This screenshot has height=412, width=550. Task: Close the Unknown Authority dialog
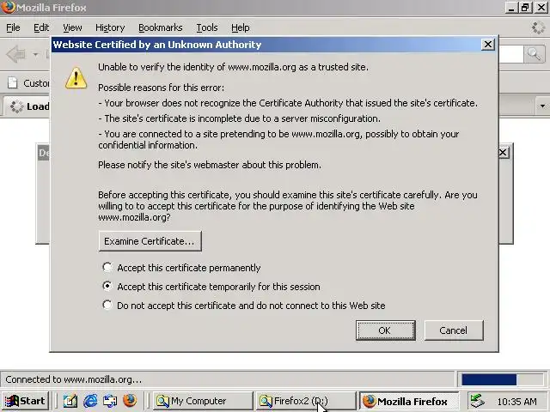tap(487, 45)
